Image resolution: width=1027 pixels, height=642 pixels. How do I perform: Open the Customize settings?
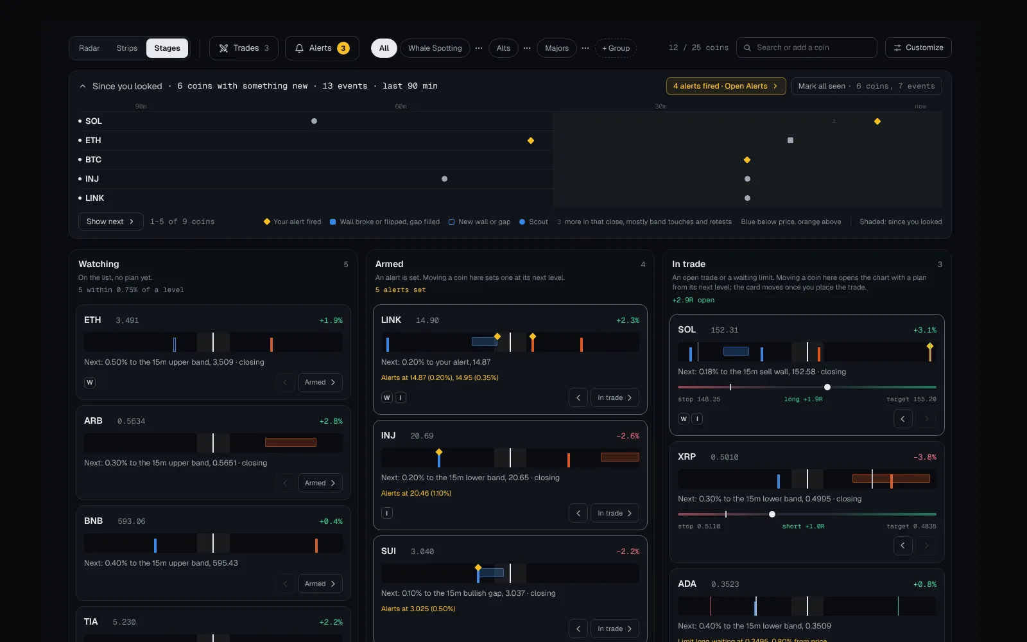click(919, 48)
